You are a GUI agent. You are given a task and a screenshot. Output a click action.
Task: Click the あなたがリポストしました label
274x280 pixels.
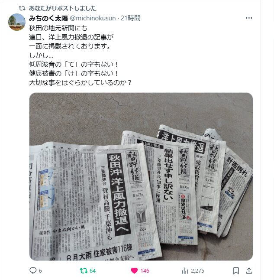click(x=63, y=8)
